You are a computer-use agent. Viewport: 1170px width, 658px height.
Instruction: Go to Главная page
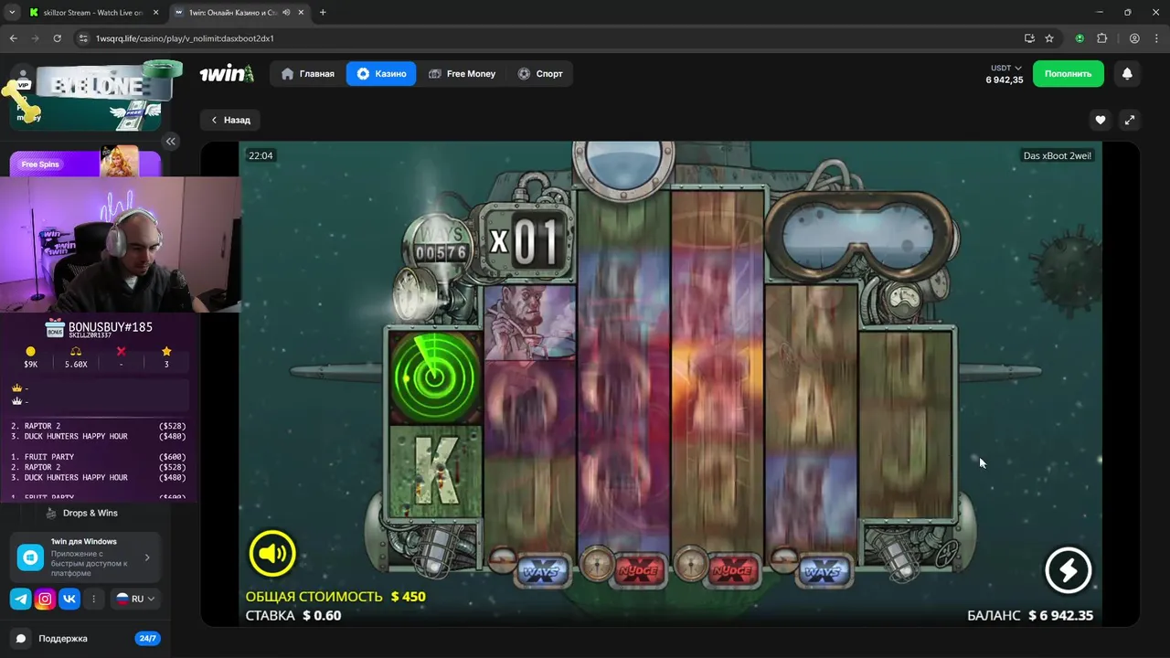(x=308, y=74)
